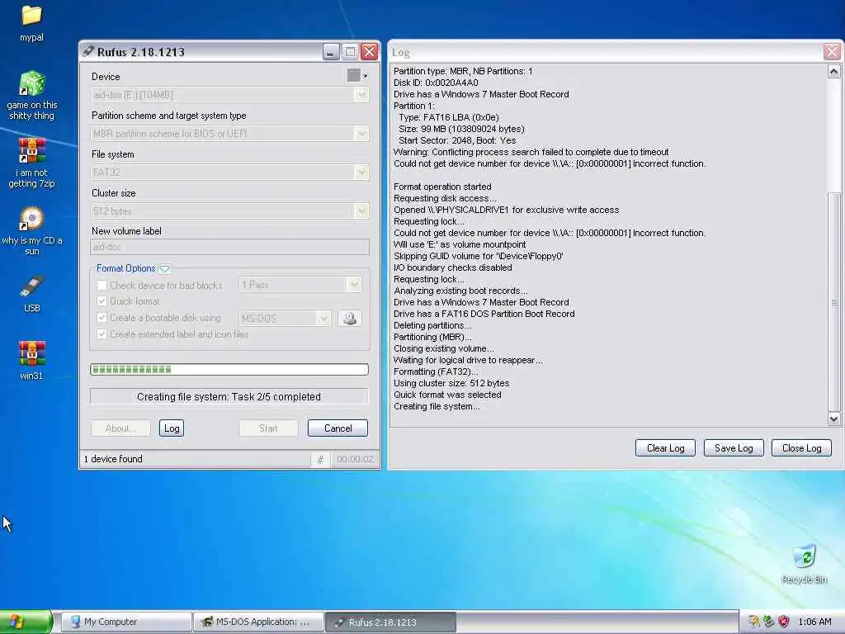Open the Partition scheme dropdown
This screenshot has width=845, height=634.
coord(229,134)
